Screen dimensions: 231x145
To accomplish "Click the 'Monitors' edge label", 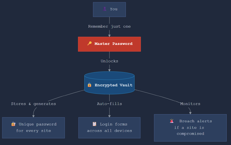I will [x=190, y=104].
